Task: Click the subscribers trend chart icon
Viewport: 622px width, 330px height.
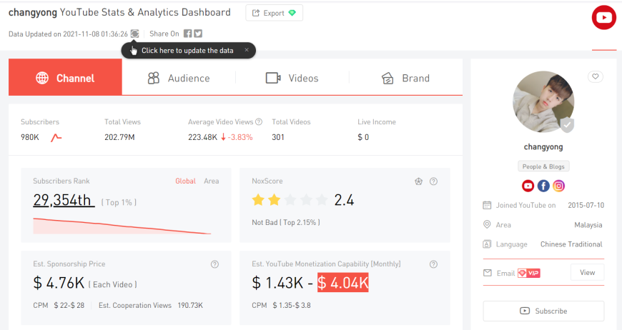Action: point(56,137)
